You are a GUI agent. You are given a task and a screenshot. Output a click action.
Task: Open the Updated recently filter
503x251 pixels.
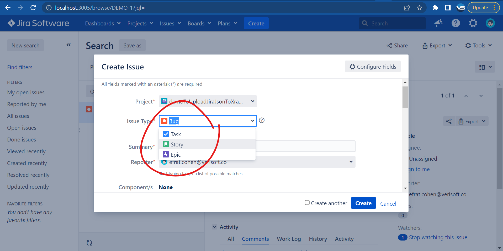click(28, 187)
